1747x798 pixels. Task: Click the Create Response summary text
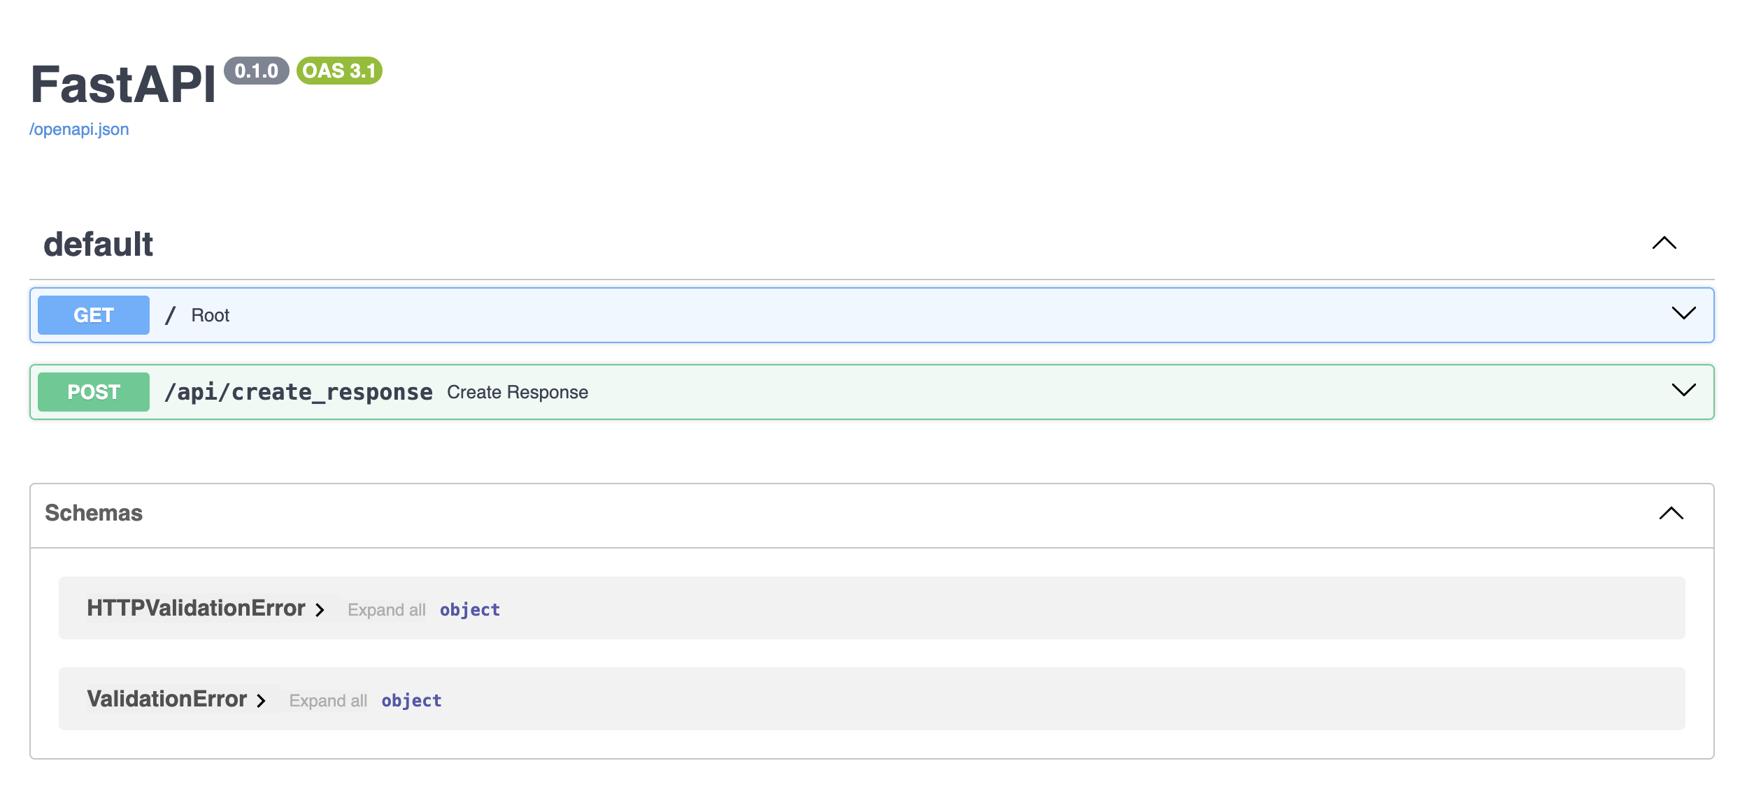point(518,393)
